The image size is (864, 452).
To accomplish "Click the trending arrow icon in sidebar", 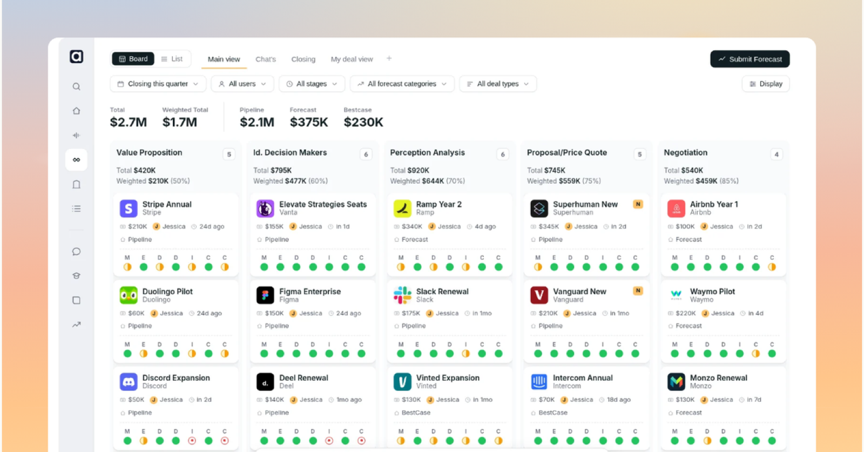I will (x=76, y=325).
